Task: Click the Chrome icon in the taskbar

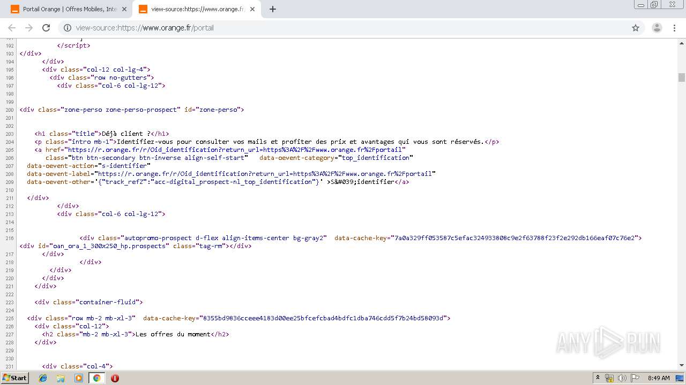Action: pos(96,378)
